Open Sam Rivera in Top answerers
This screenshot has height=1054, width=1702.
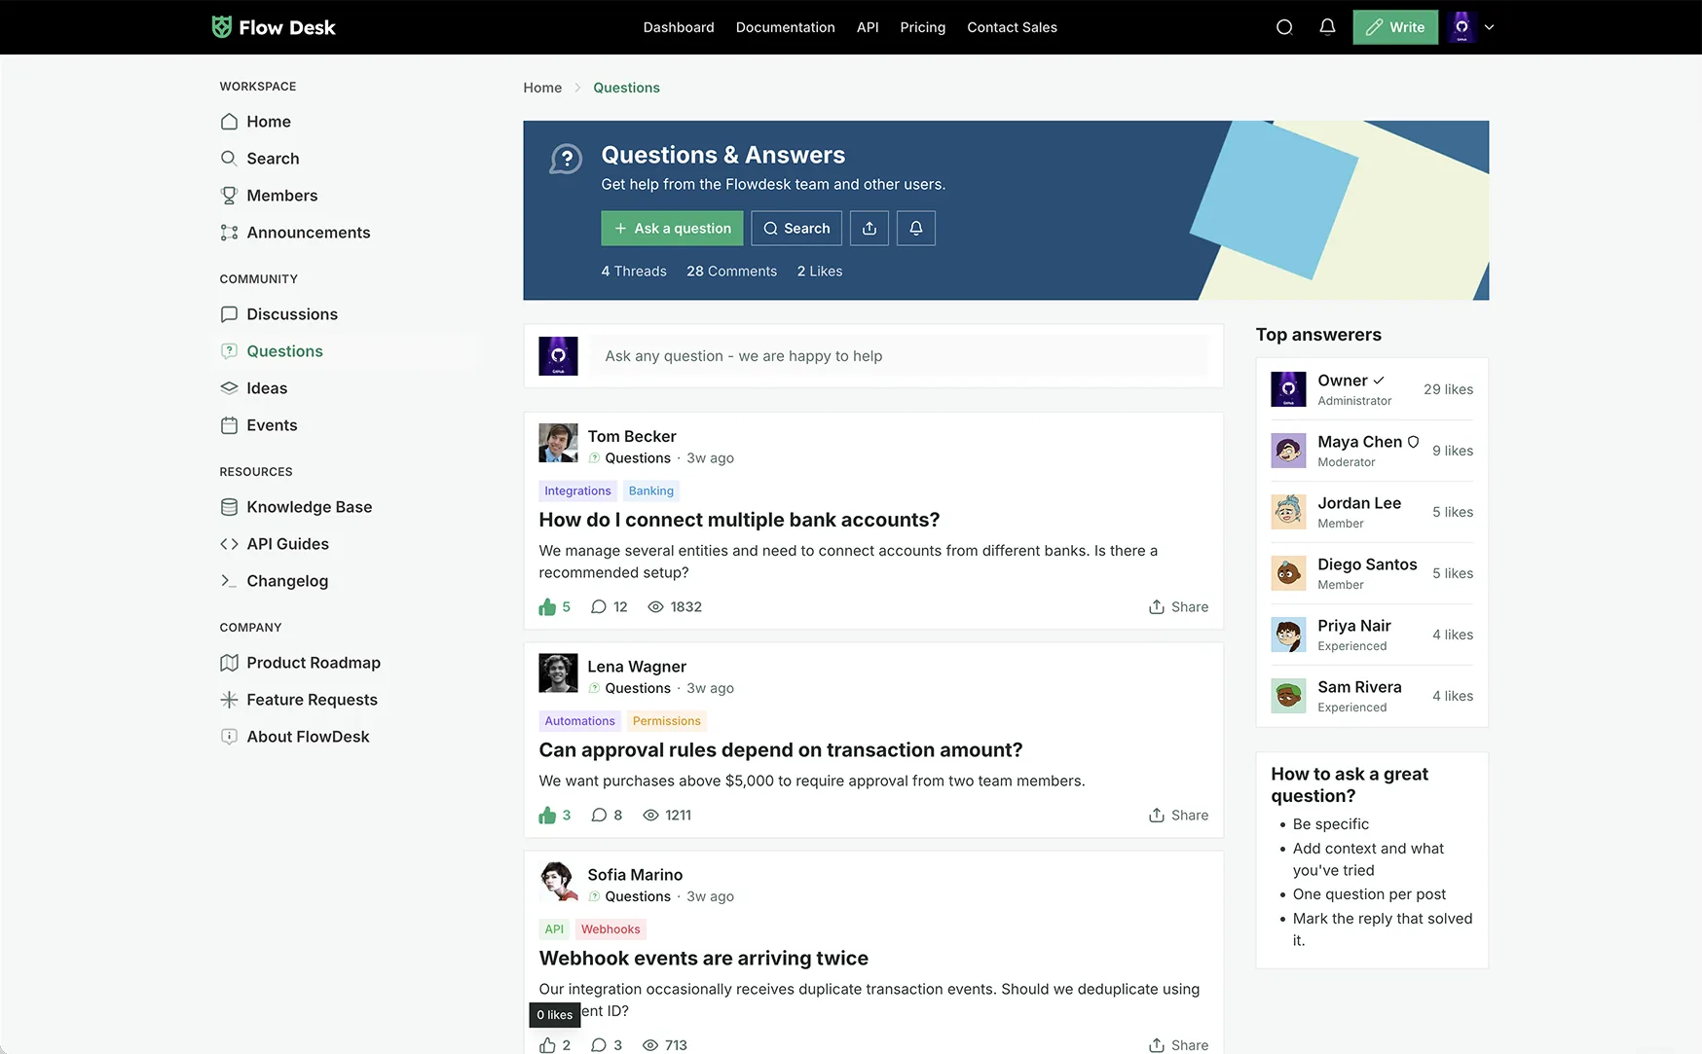pyautogui.click(x=1372, y=696)
